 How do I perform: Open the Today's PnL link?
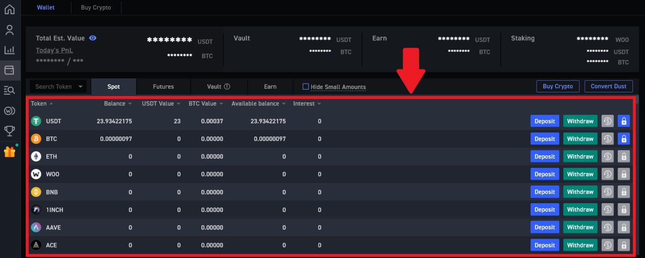[54, 50]
